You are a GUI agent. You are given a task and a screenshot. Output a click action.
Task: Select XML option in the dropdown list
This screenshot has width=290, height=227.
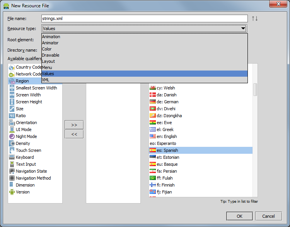46,80
